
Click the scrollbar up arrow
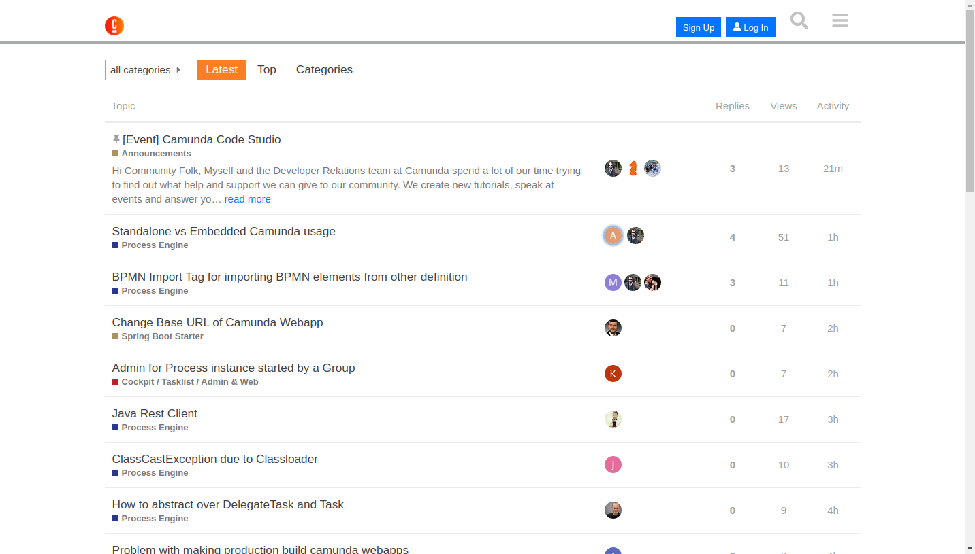point(970,5)
